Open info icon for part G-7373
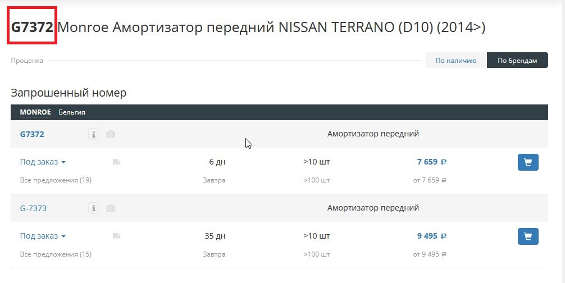The image size is (565, 283). point(94,208)
